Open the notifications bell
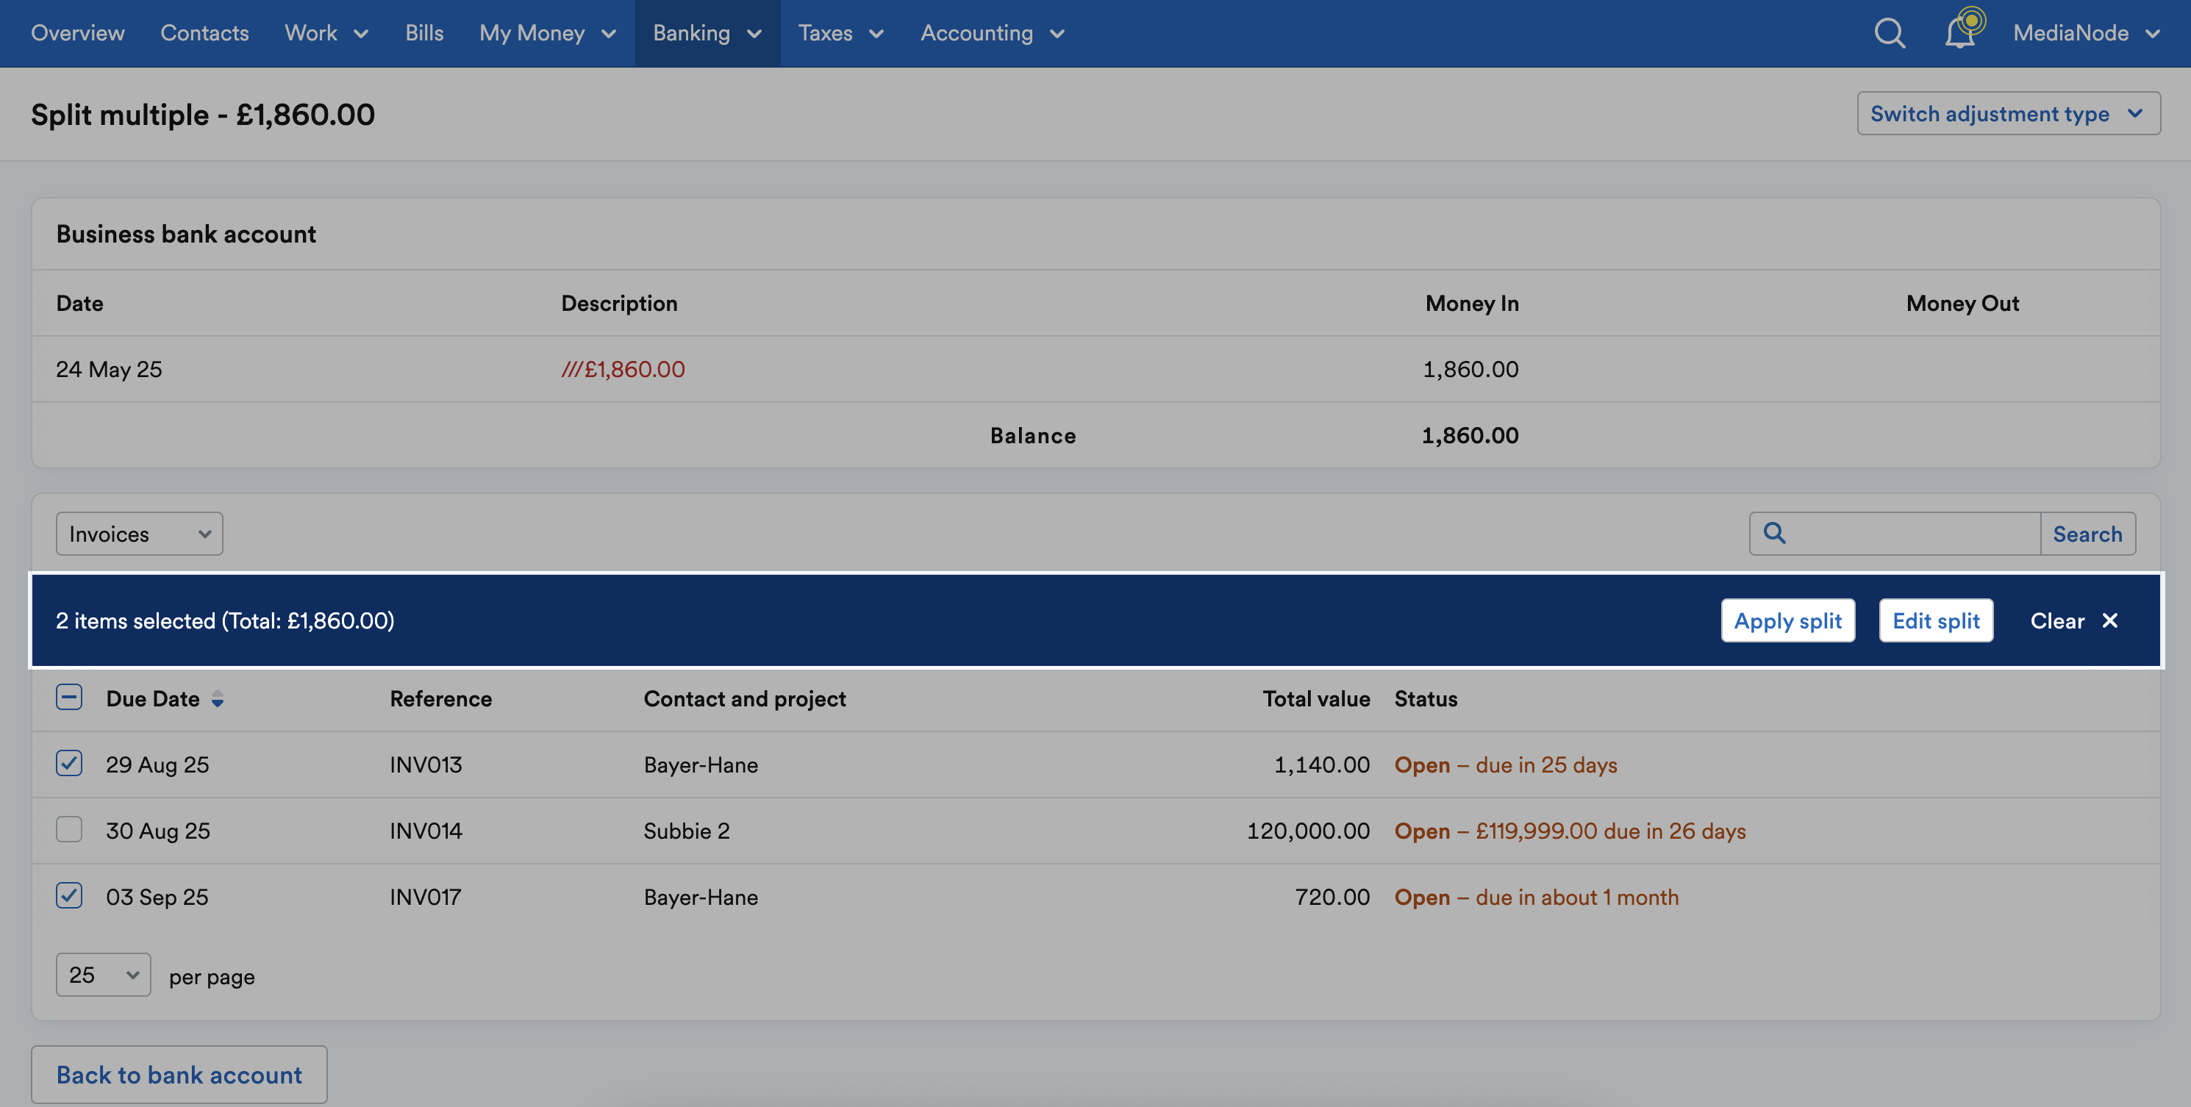Viewport: 2191px width, 1107px height. point(1962,32)
